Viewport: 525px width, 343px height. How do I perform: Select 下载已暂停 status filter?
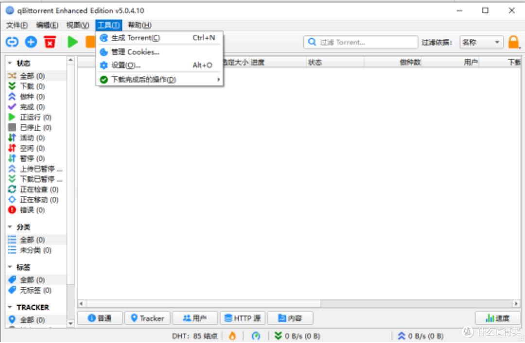36,179
